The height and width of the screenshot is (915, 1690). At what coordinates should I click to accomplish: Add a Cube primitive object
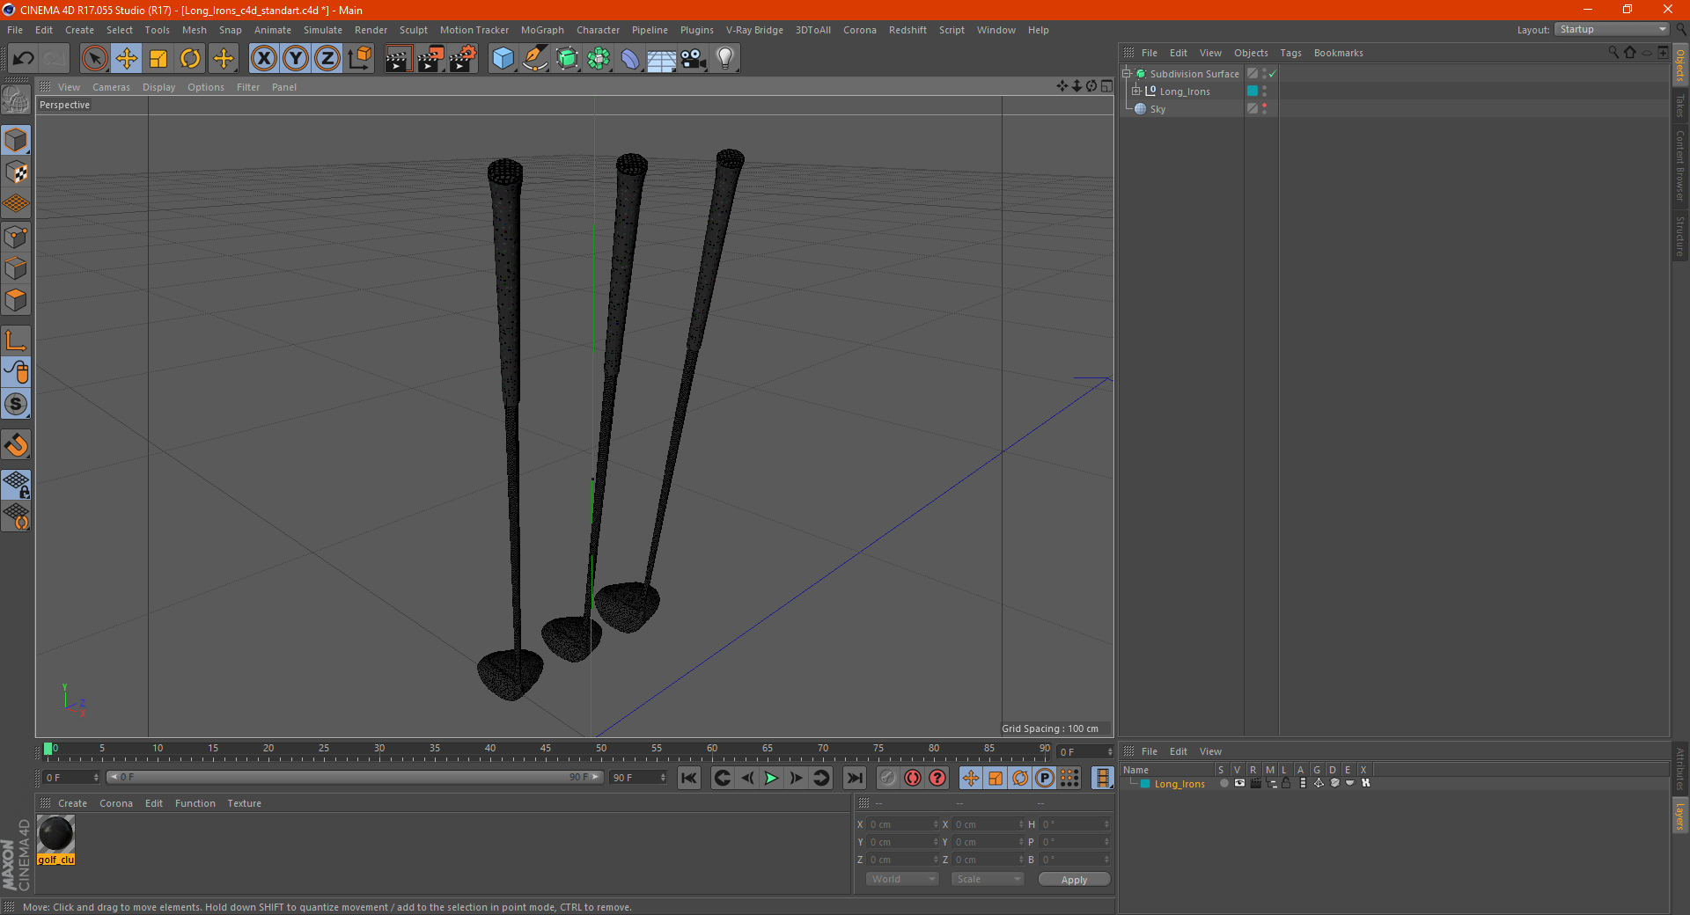(503, 59)
